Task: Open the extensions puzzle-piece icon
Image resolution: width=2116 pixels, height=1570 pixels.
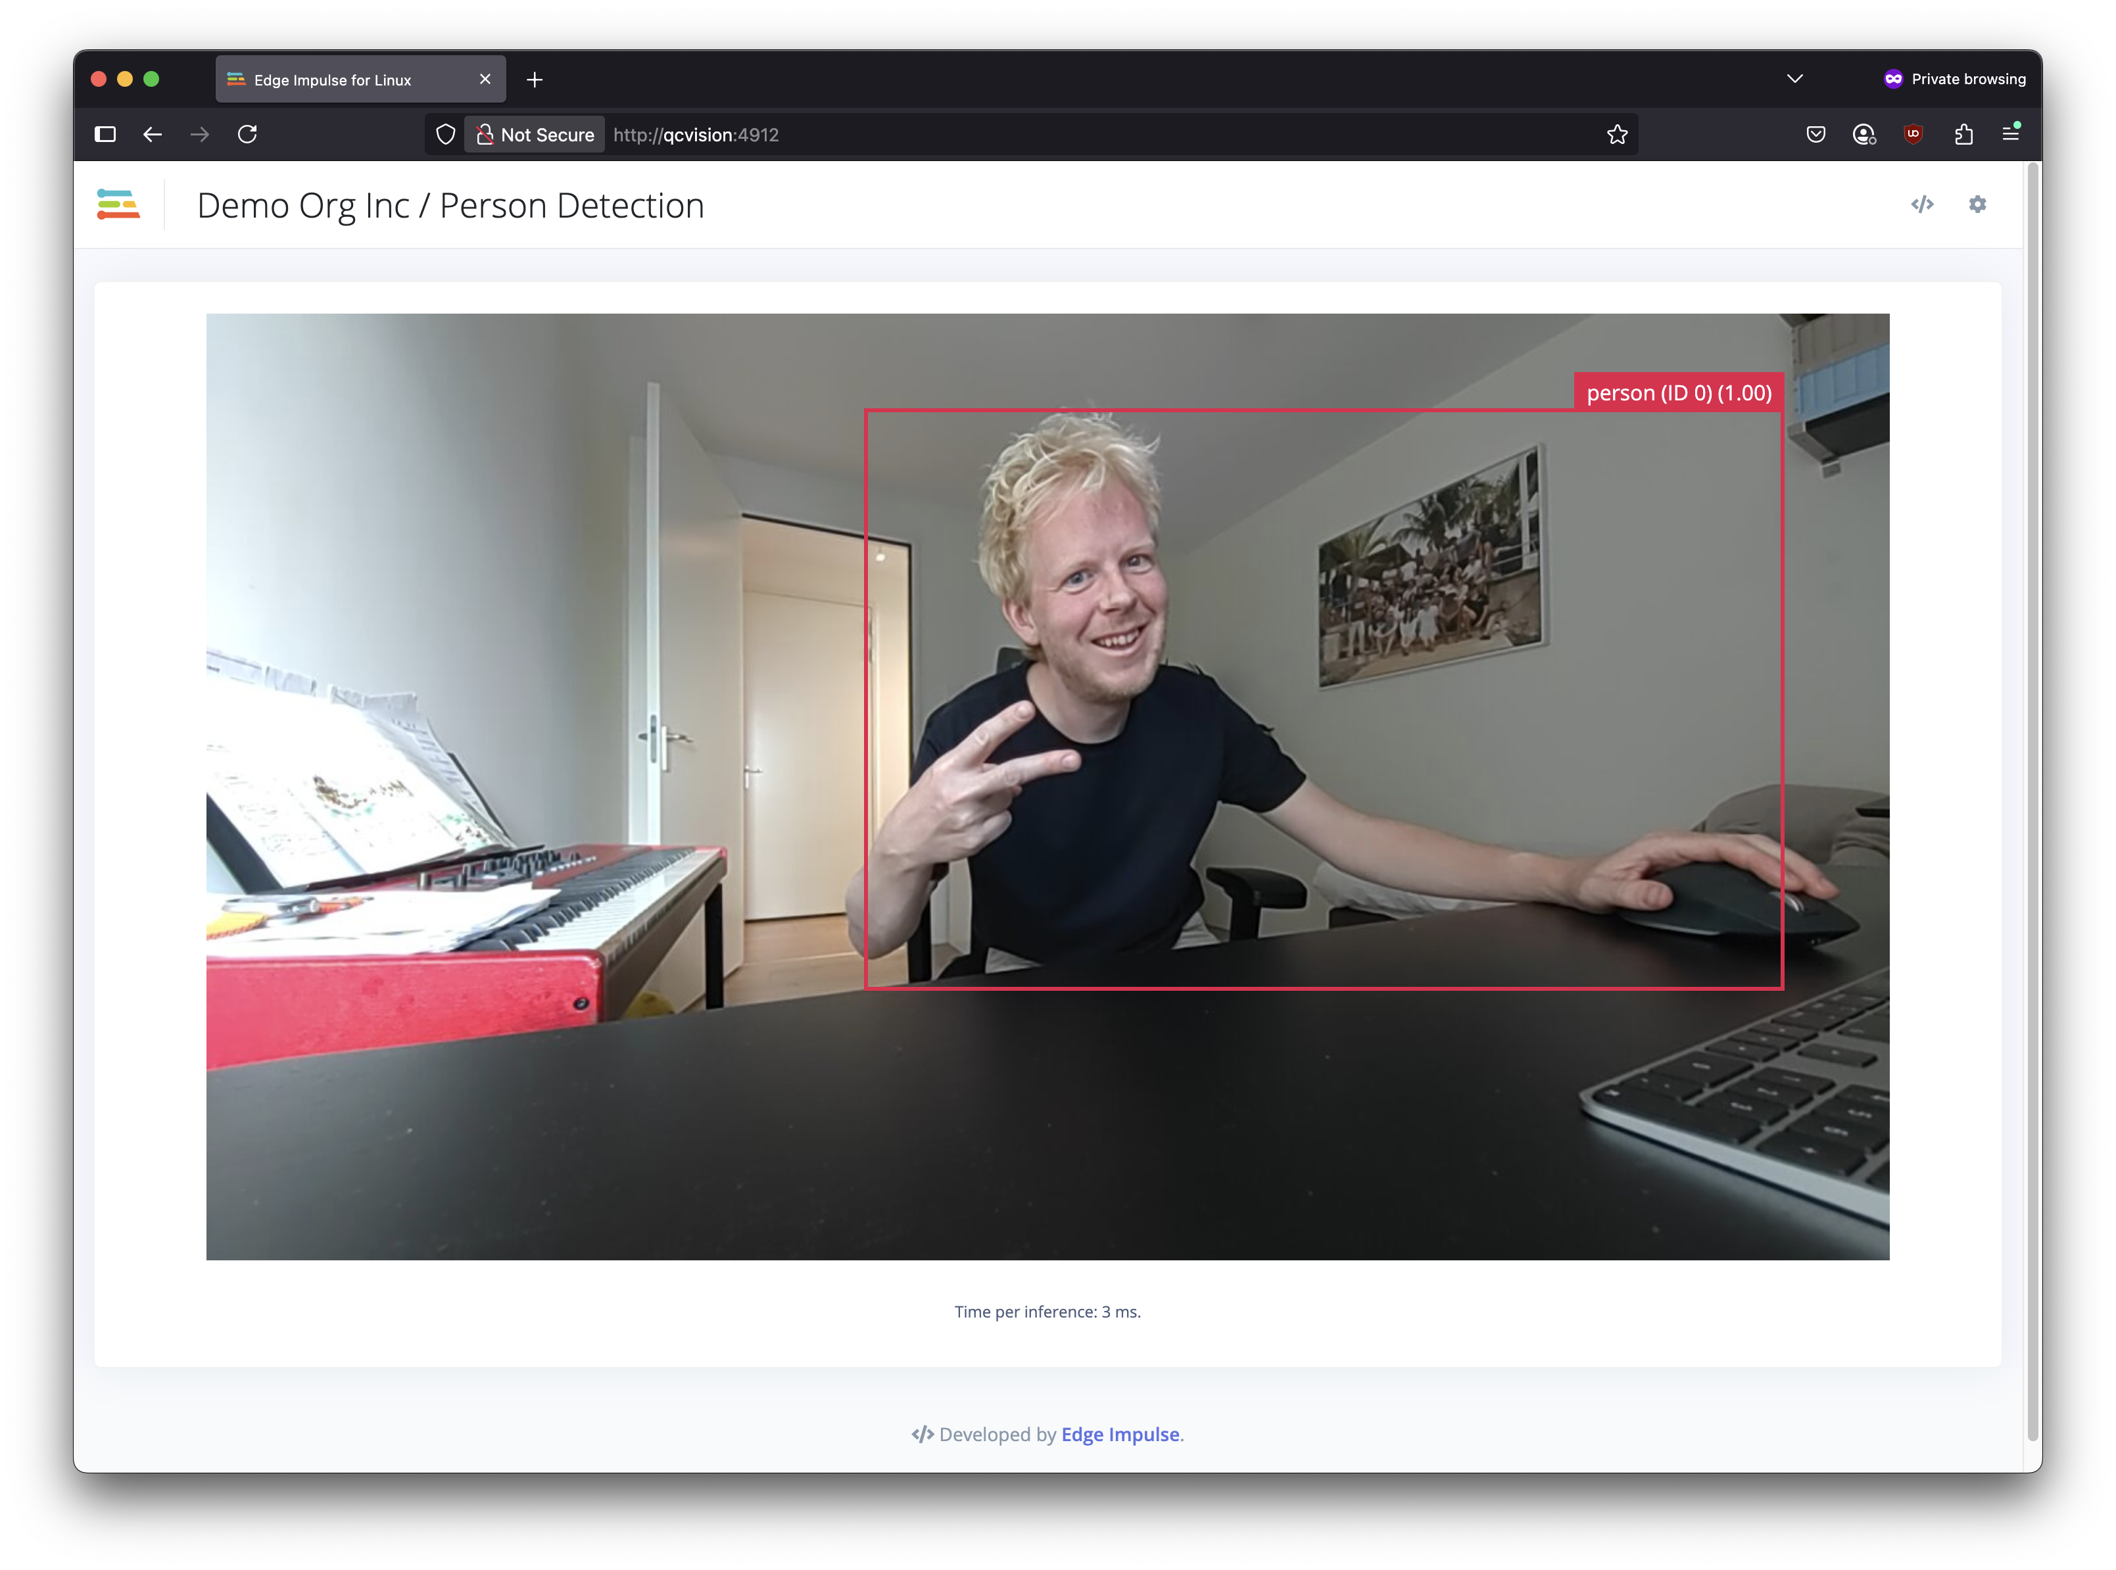Action: 1963,134
